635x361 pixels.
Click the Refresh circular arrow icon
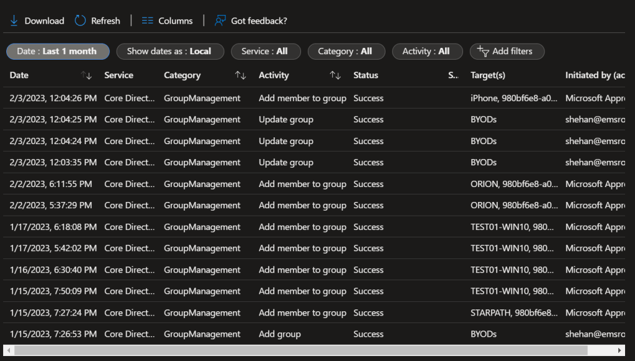pyautogui.click(x=80, y=21)
